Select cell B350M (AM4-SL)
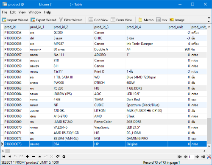Image resolution: width=212 pixels, height=165 pixels. 73,138
